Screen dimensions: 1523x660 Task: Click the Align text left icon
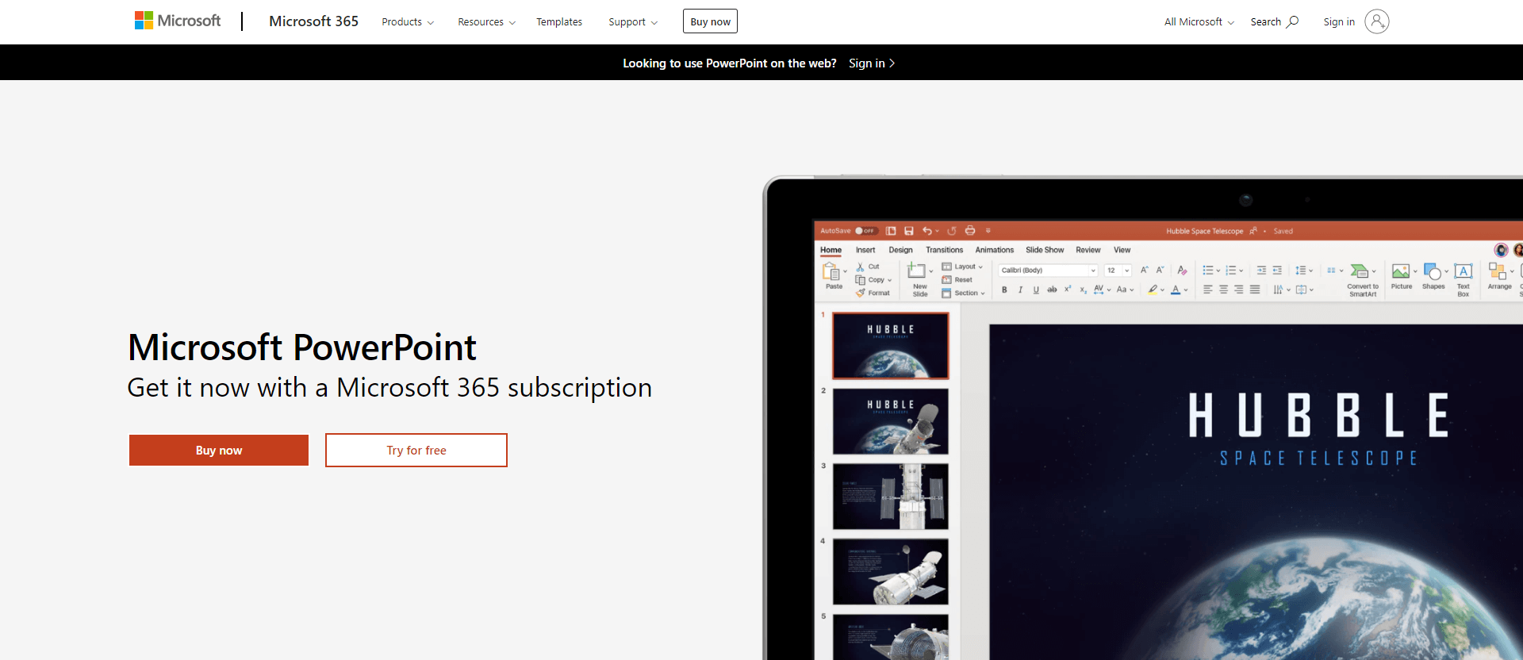coord(1207,290)
